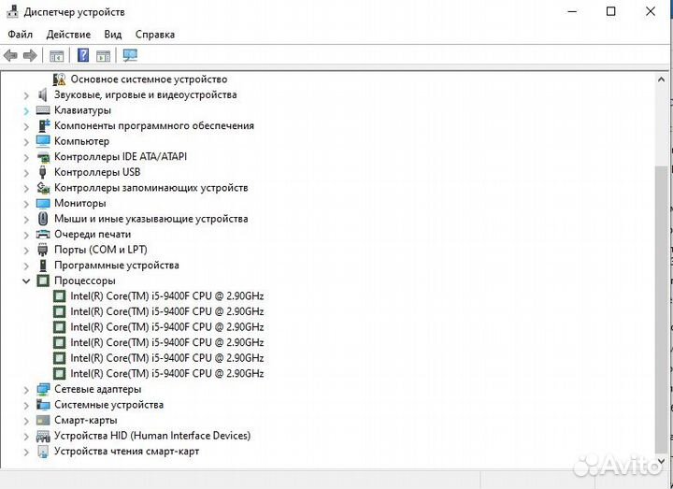Click the vertical scrollbar thumb
Image resolution: width=673 pixels, height=489 pixels.
pyautogui.click(x=661, y=309)
